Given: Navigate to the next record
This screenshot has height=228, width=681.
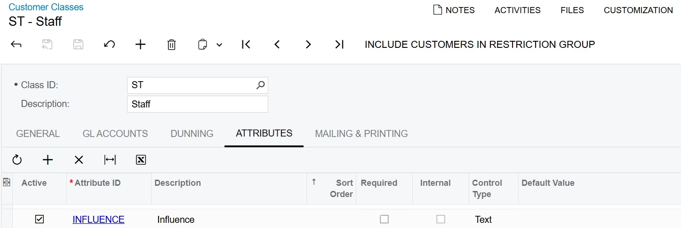Looking at the screenshot, I should pos(308,45).
